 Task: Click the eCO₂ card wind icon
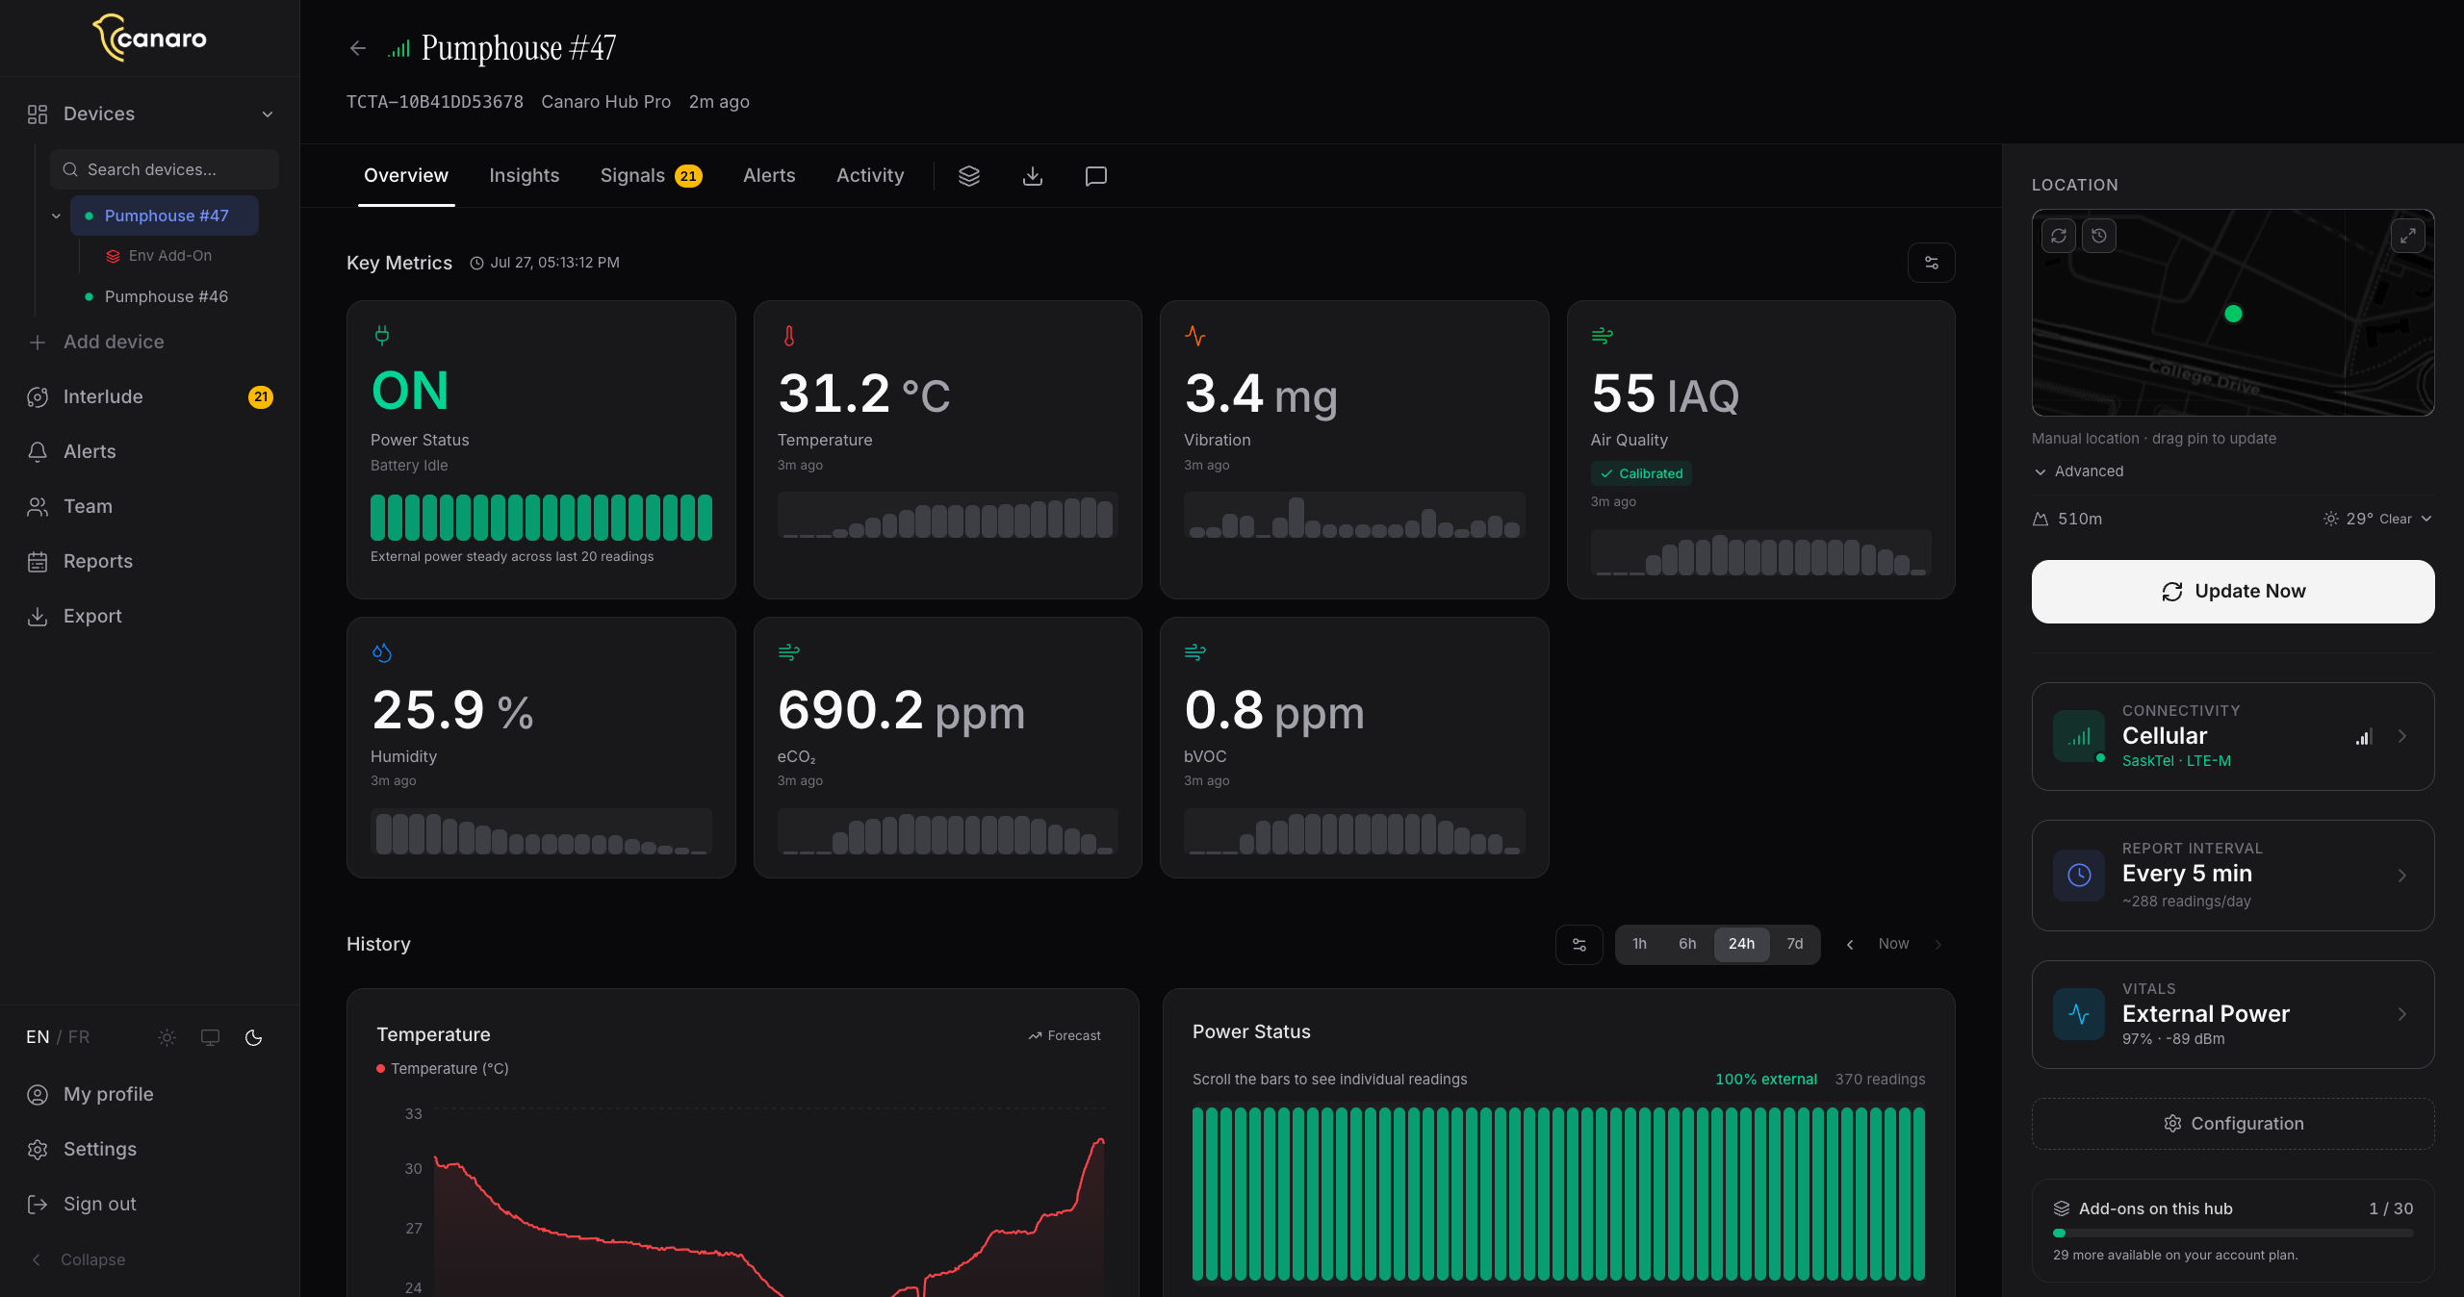(x=789, y=652)
